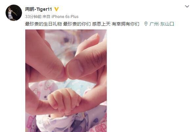This screenshot has width=192, height=132.
Task: Open the 广州·东山口 location link
Action: 161,24
